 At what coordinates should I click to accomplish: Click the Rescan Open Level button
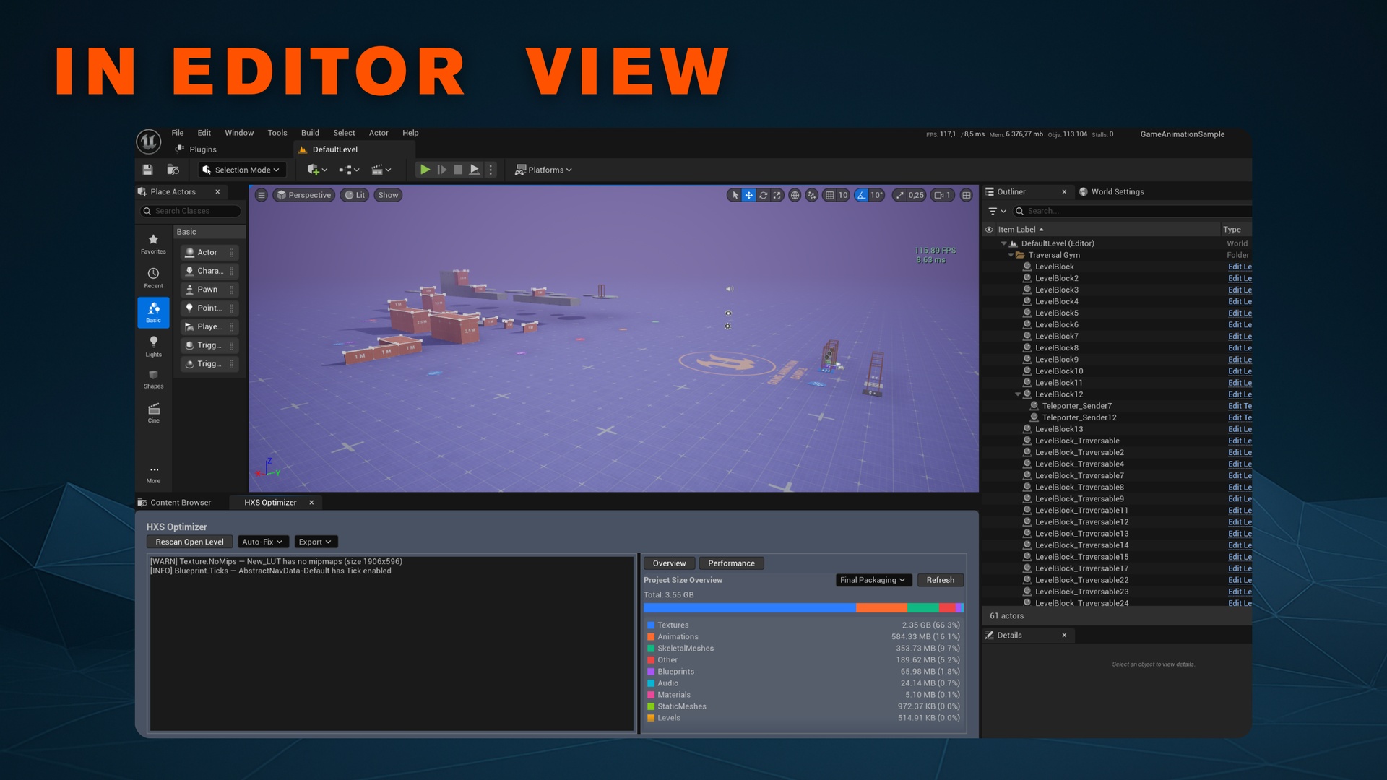(x=189, y=542)
